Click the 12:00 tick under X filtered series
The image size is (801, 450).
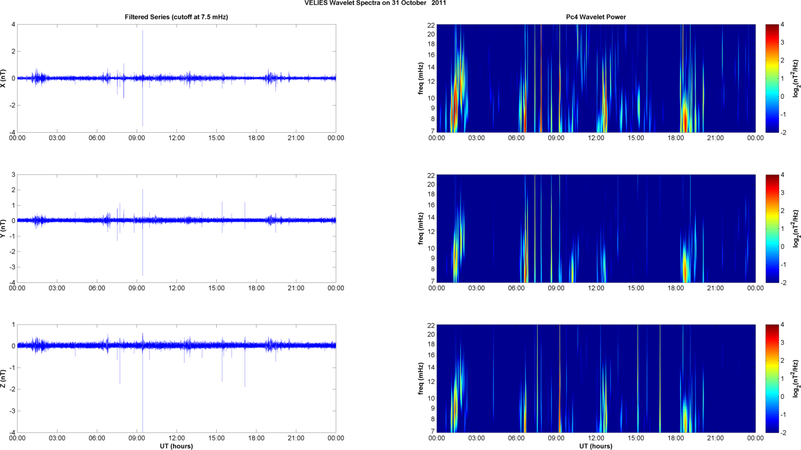point(177,138)
